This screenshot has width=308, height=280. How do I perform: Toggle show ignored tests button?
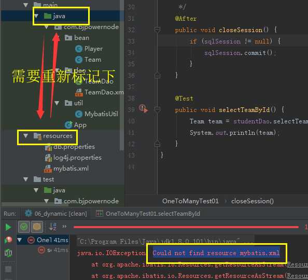tap(37, 227)
